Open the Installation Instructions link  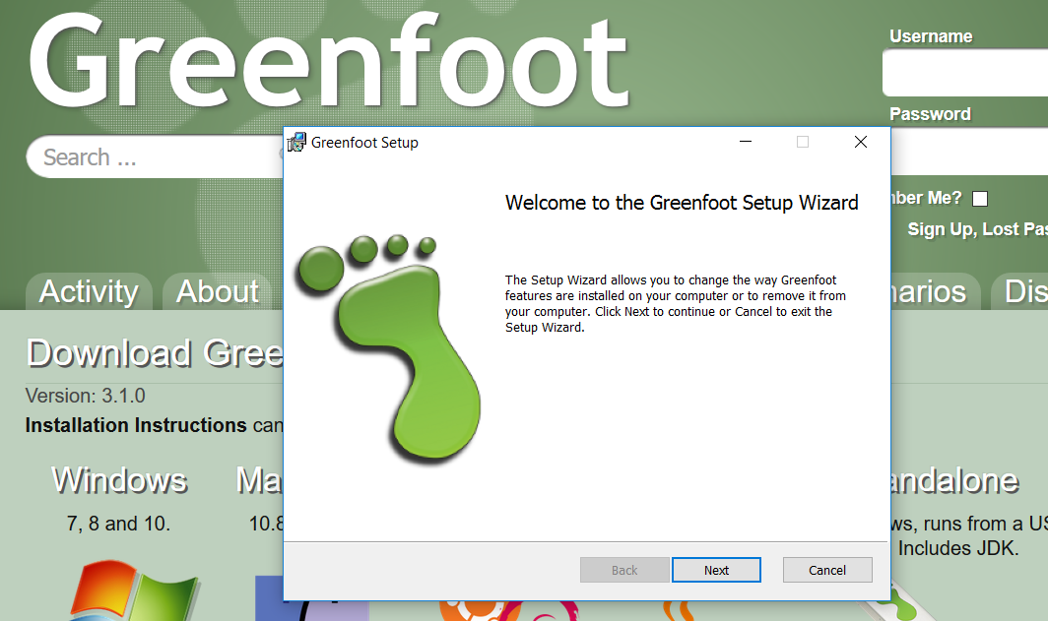coord(136,425)
